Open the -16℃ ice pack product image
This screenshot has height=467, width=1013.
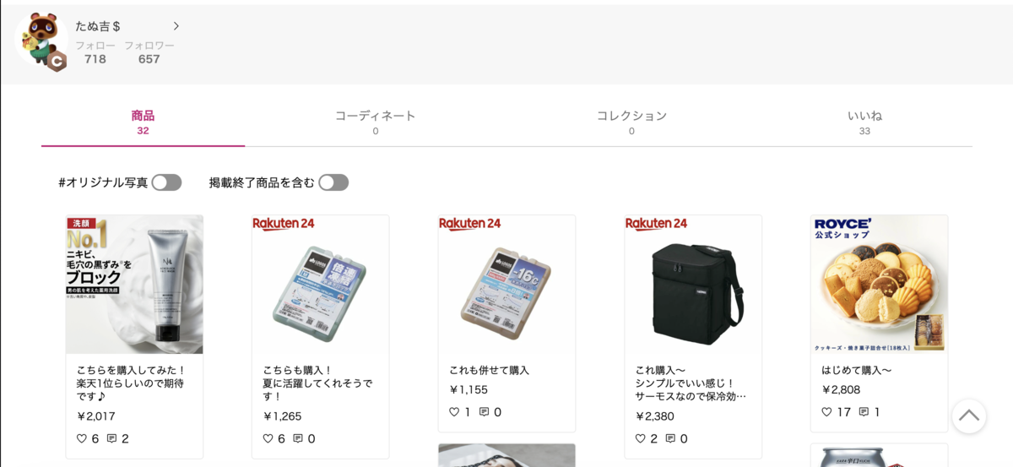pos(506,285)
